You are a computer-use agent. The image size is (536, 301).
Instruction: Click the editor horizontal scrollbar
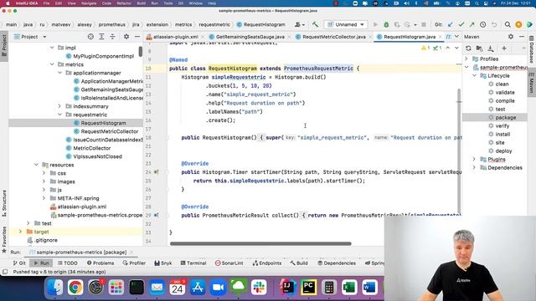[x=260, y=243]
